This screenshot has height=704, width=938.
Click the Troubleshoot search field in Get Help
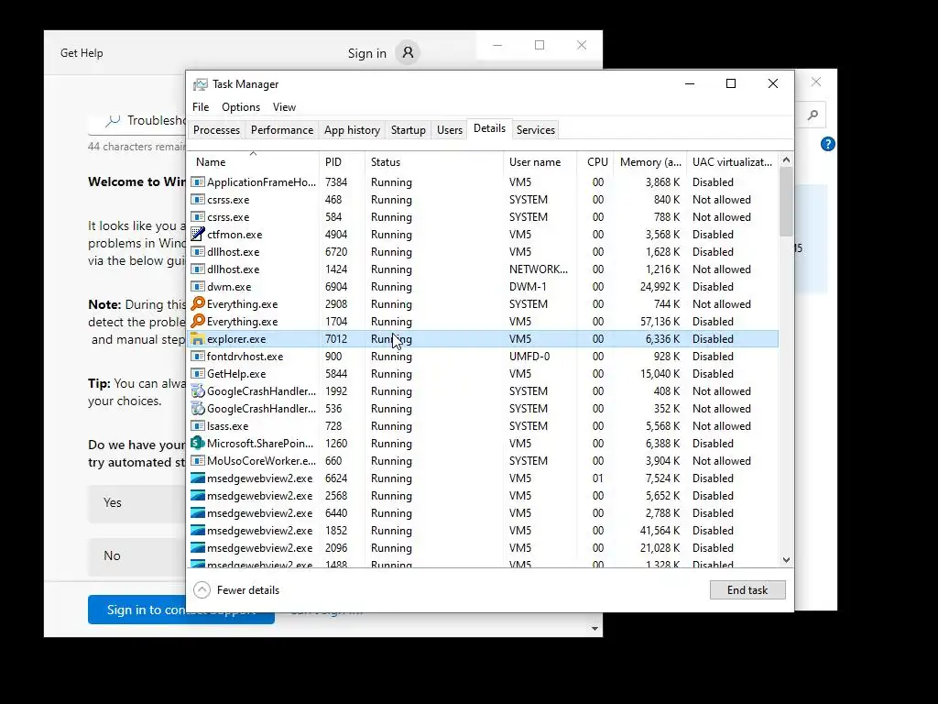(137, 122)
